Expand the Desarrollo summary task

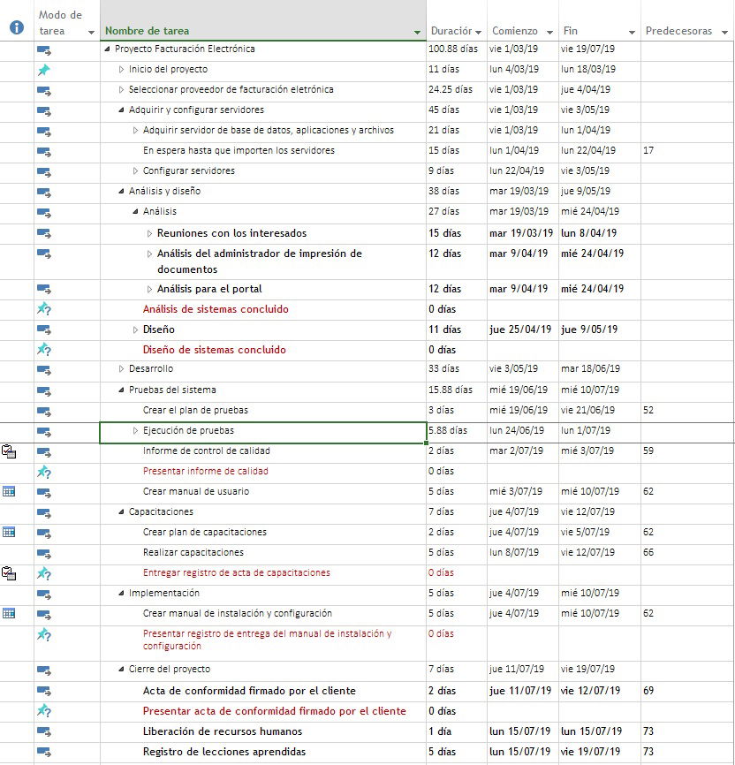coord(122,369)
